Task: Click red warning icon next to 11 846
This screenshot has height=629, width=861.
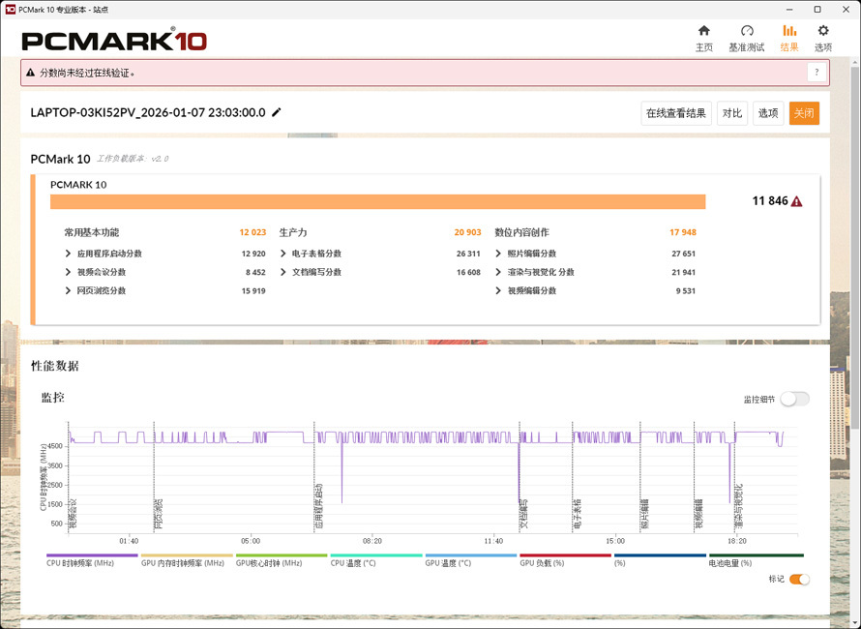Action: coord(797,201)
